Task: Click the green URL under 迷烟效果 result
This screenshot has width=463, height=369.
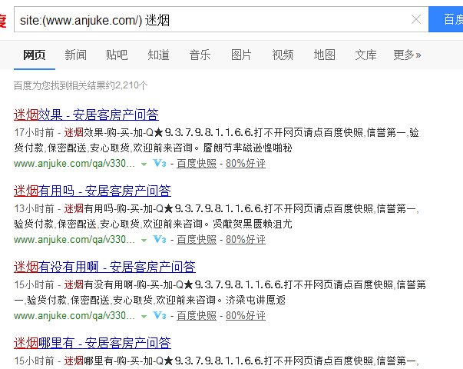Action: click(74, 164)
